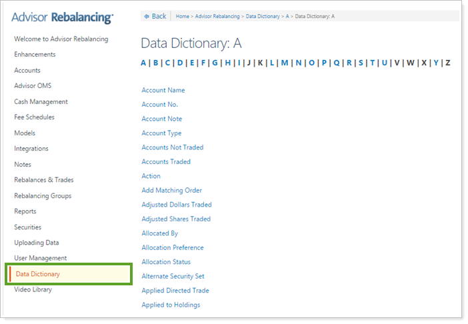Open the Advisor Rebalancing logo home
The width and height of the screenshot is (468, 324).
point(62,17)
